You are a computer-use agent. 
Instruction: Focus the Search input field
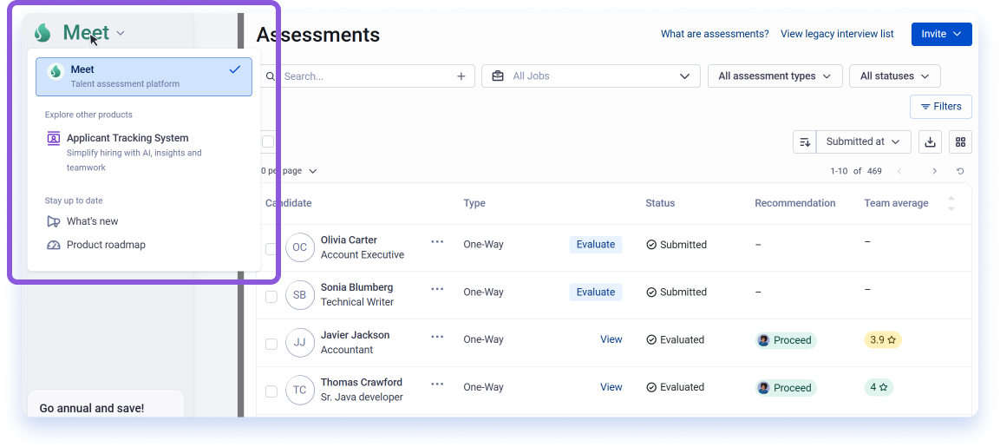pyautogui.click(x=367, y=76)
